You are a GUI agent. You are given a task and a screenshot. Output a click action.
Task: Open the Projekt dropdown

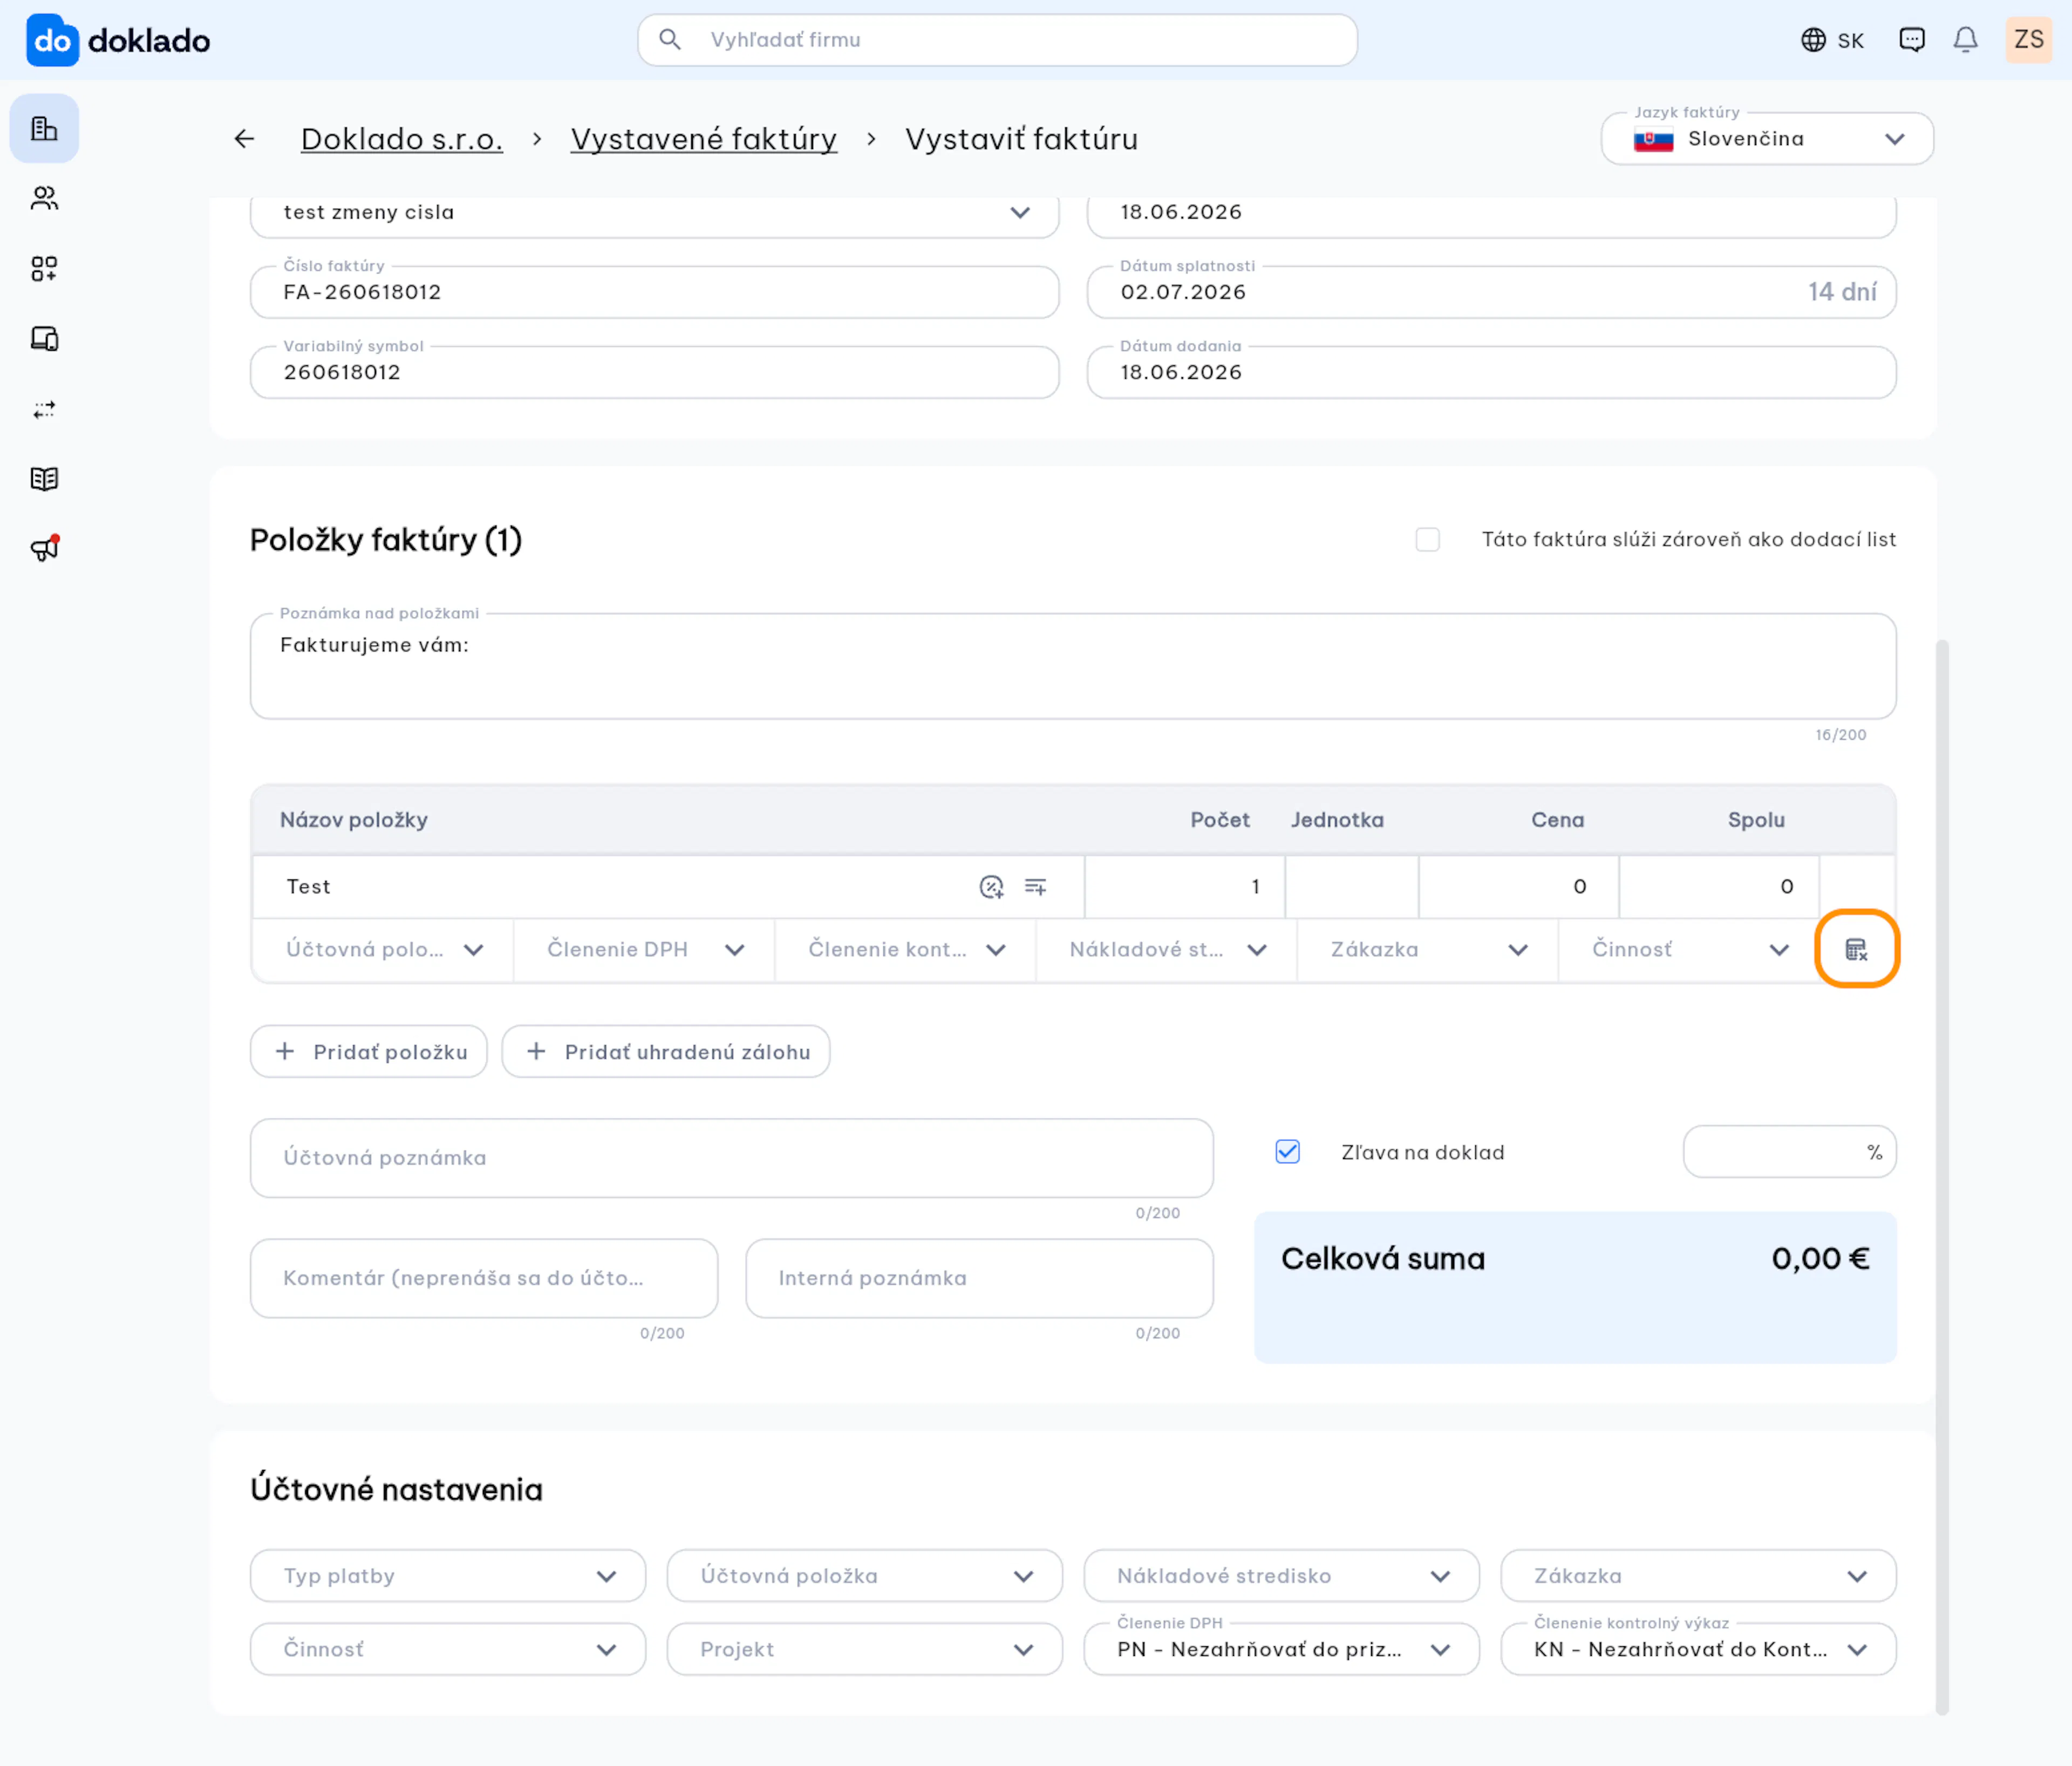click(864, 1649)
